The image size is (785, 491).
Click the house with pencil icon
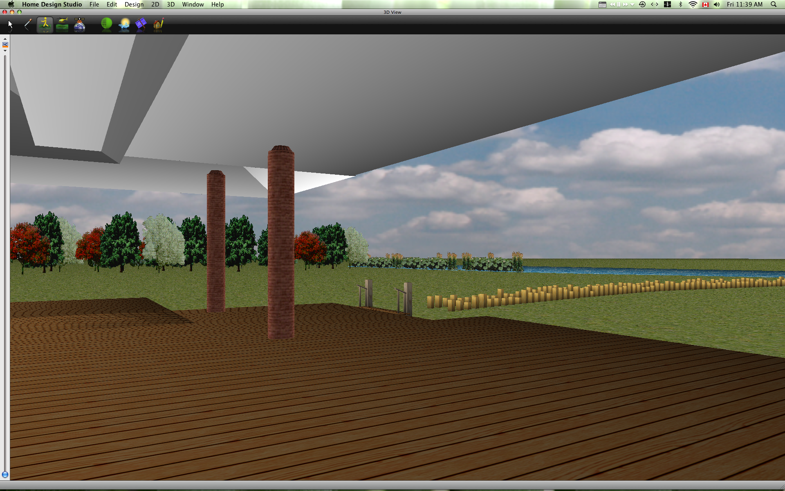159,25
